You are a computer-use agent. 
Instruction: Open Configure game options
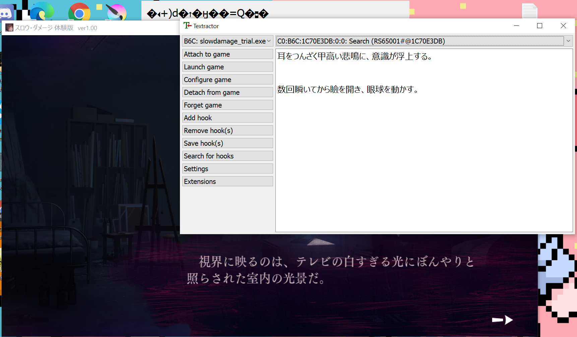point(228,79)
